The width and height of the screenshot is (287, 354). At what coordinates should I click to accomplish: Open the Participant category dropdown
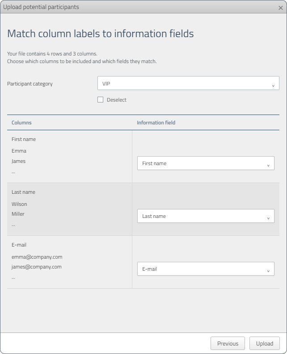click(188, 83)
